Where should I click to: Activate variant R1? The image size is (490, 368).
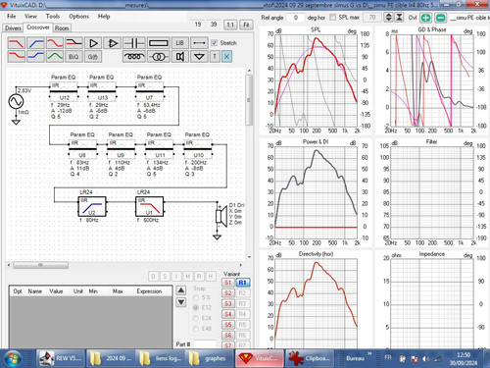point(242,283)
